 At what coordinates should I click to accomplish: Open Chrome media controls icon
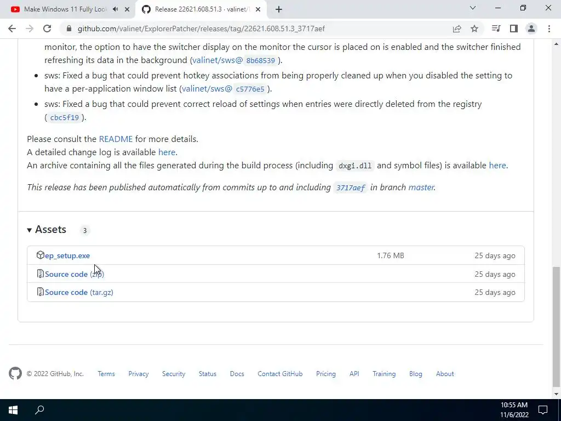coord(496,29)
